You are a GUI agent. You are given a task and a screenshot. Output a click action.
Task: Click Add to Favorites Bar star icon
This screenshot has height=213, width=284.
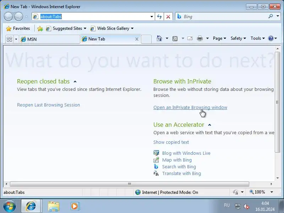click(40, 28)
